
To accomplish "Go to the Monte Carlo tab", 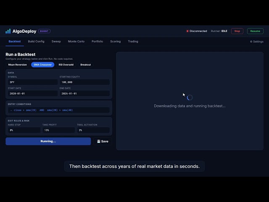I will coord(76,41).
